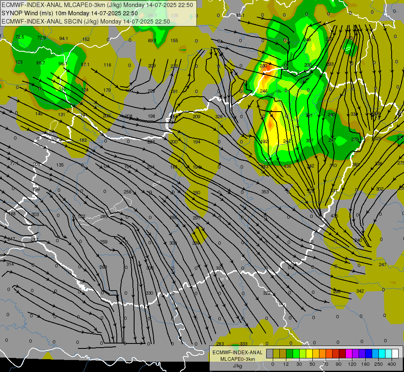Click the map value 330
Image resolution: width=404 pixels, height=372 pixels.
[149, 293]
